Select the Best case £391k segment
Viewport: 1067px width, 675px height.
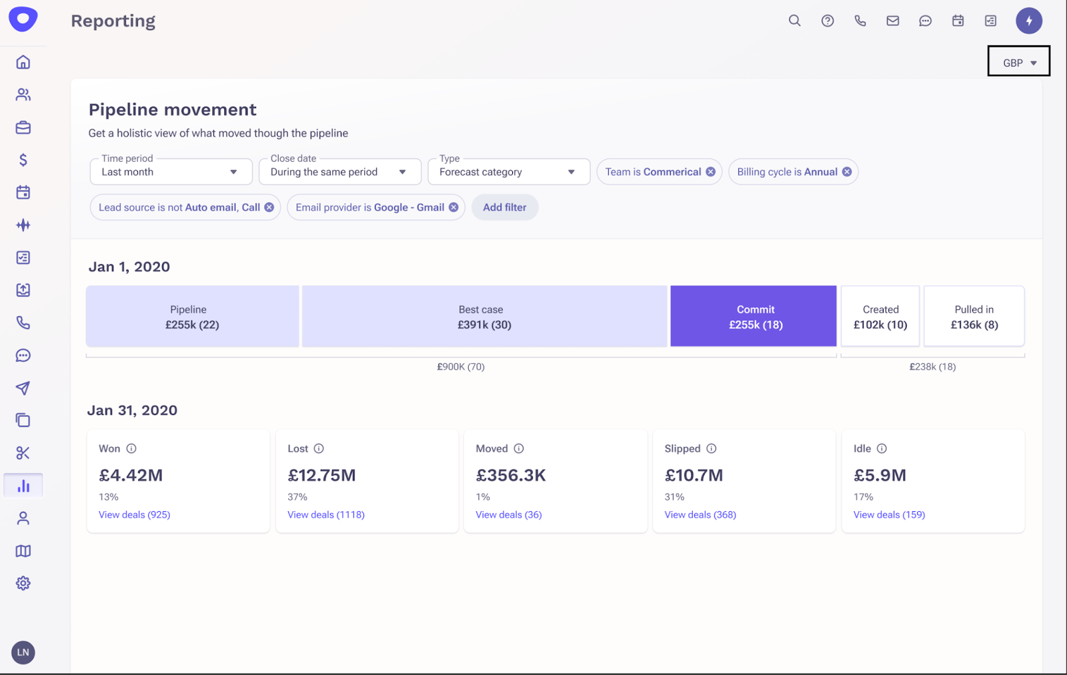484,317
